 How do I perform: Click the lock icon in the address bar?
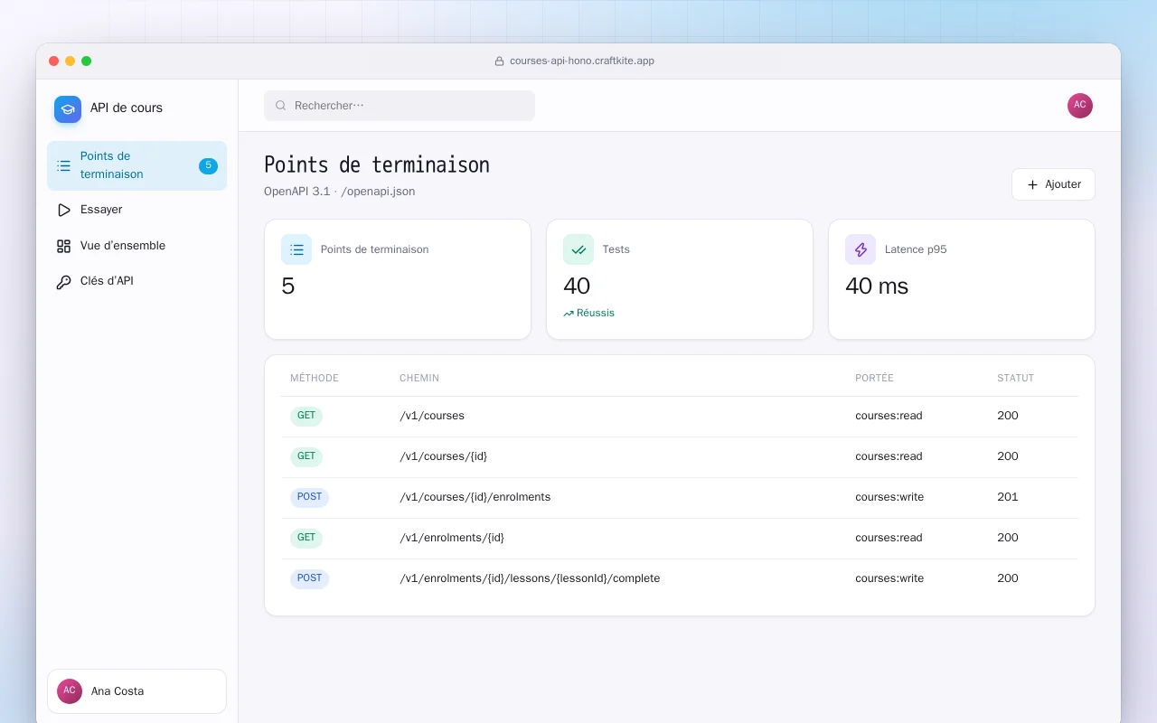coord(499,61)
